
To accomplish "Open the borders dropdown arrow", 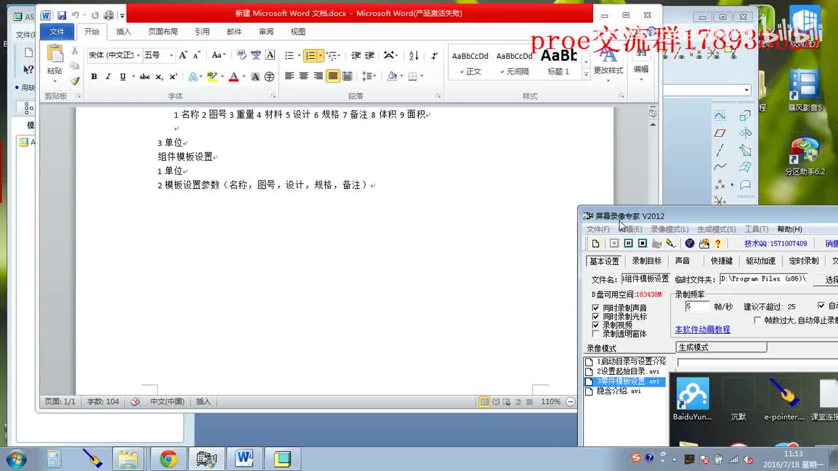I will click(421, 77).
